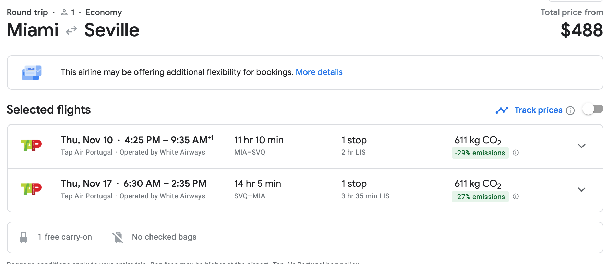Expand the Thu, Nov 17 flight details
This screenshot has height=264, width=613.
pos(581,190)
